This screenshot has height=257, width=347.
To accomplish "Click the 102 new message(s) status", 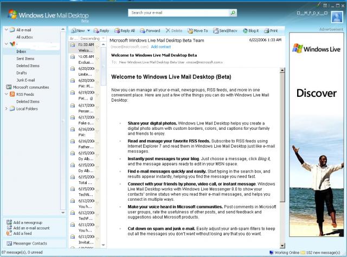I will (x=320, y=253).
